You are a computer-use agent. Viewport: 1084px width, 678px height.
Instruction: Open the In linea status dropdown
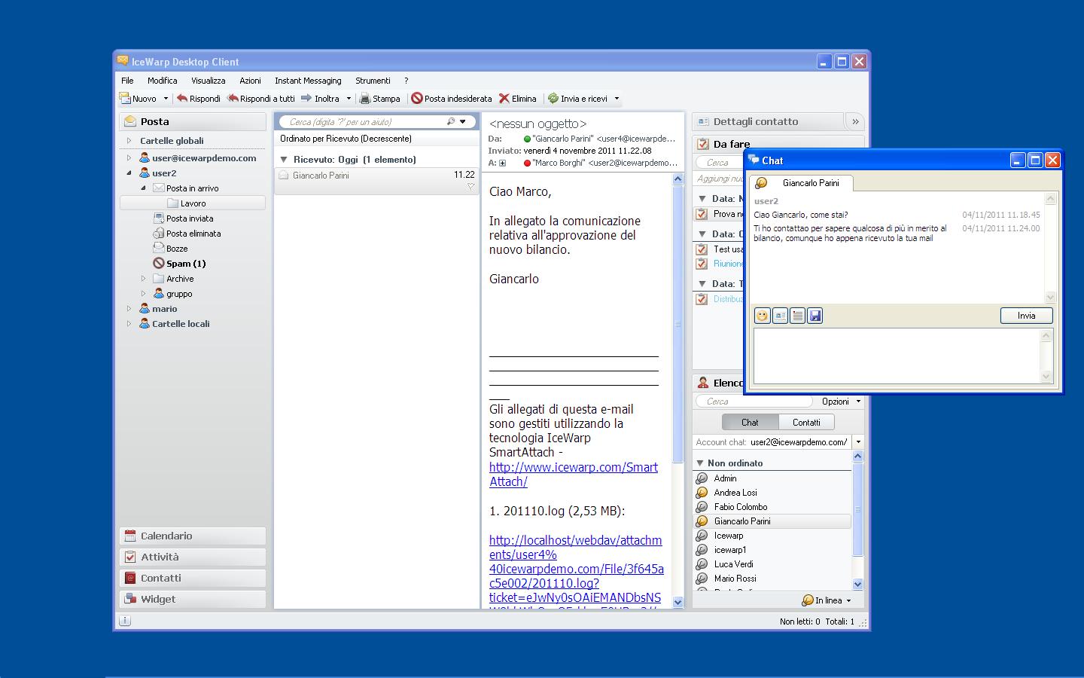click(827, 600)
